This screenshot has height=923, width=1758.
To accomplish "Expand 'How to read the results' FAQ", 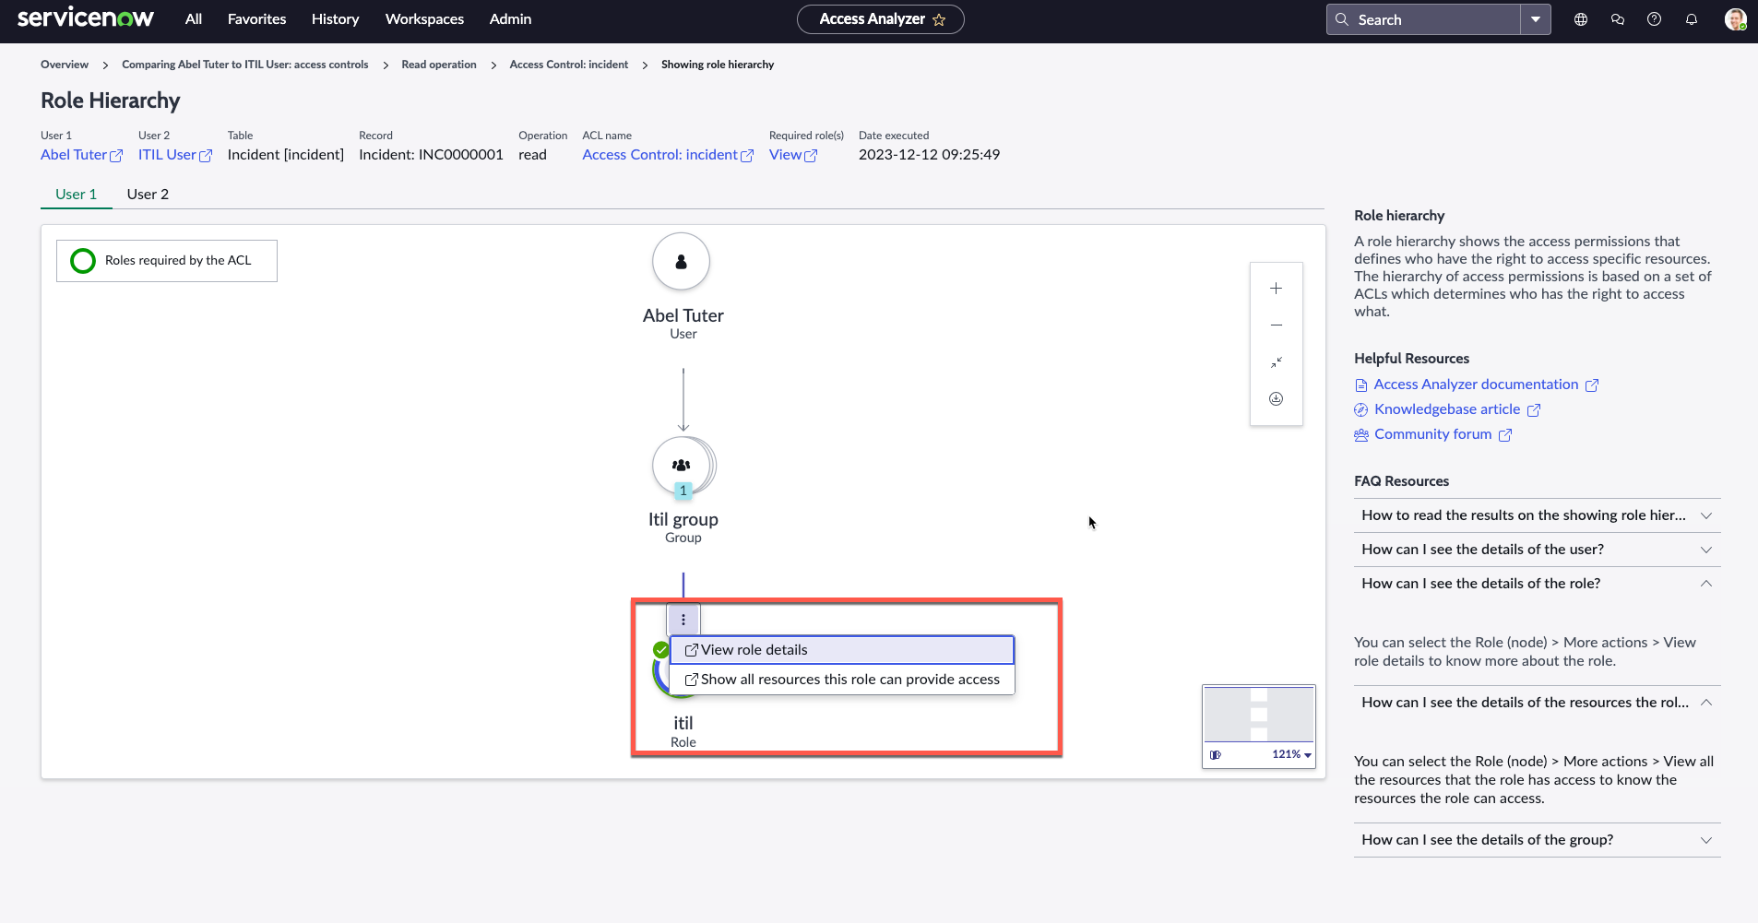I will click(1538, 515).
